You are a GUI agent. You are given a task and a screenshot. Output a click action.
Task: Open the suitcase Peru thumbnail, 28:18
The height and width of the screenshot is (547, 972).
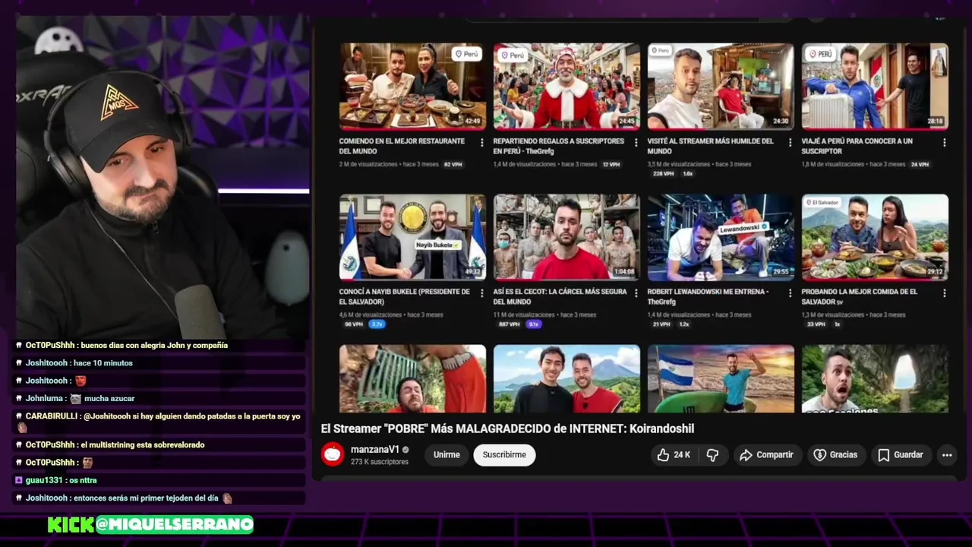875,86
